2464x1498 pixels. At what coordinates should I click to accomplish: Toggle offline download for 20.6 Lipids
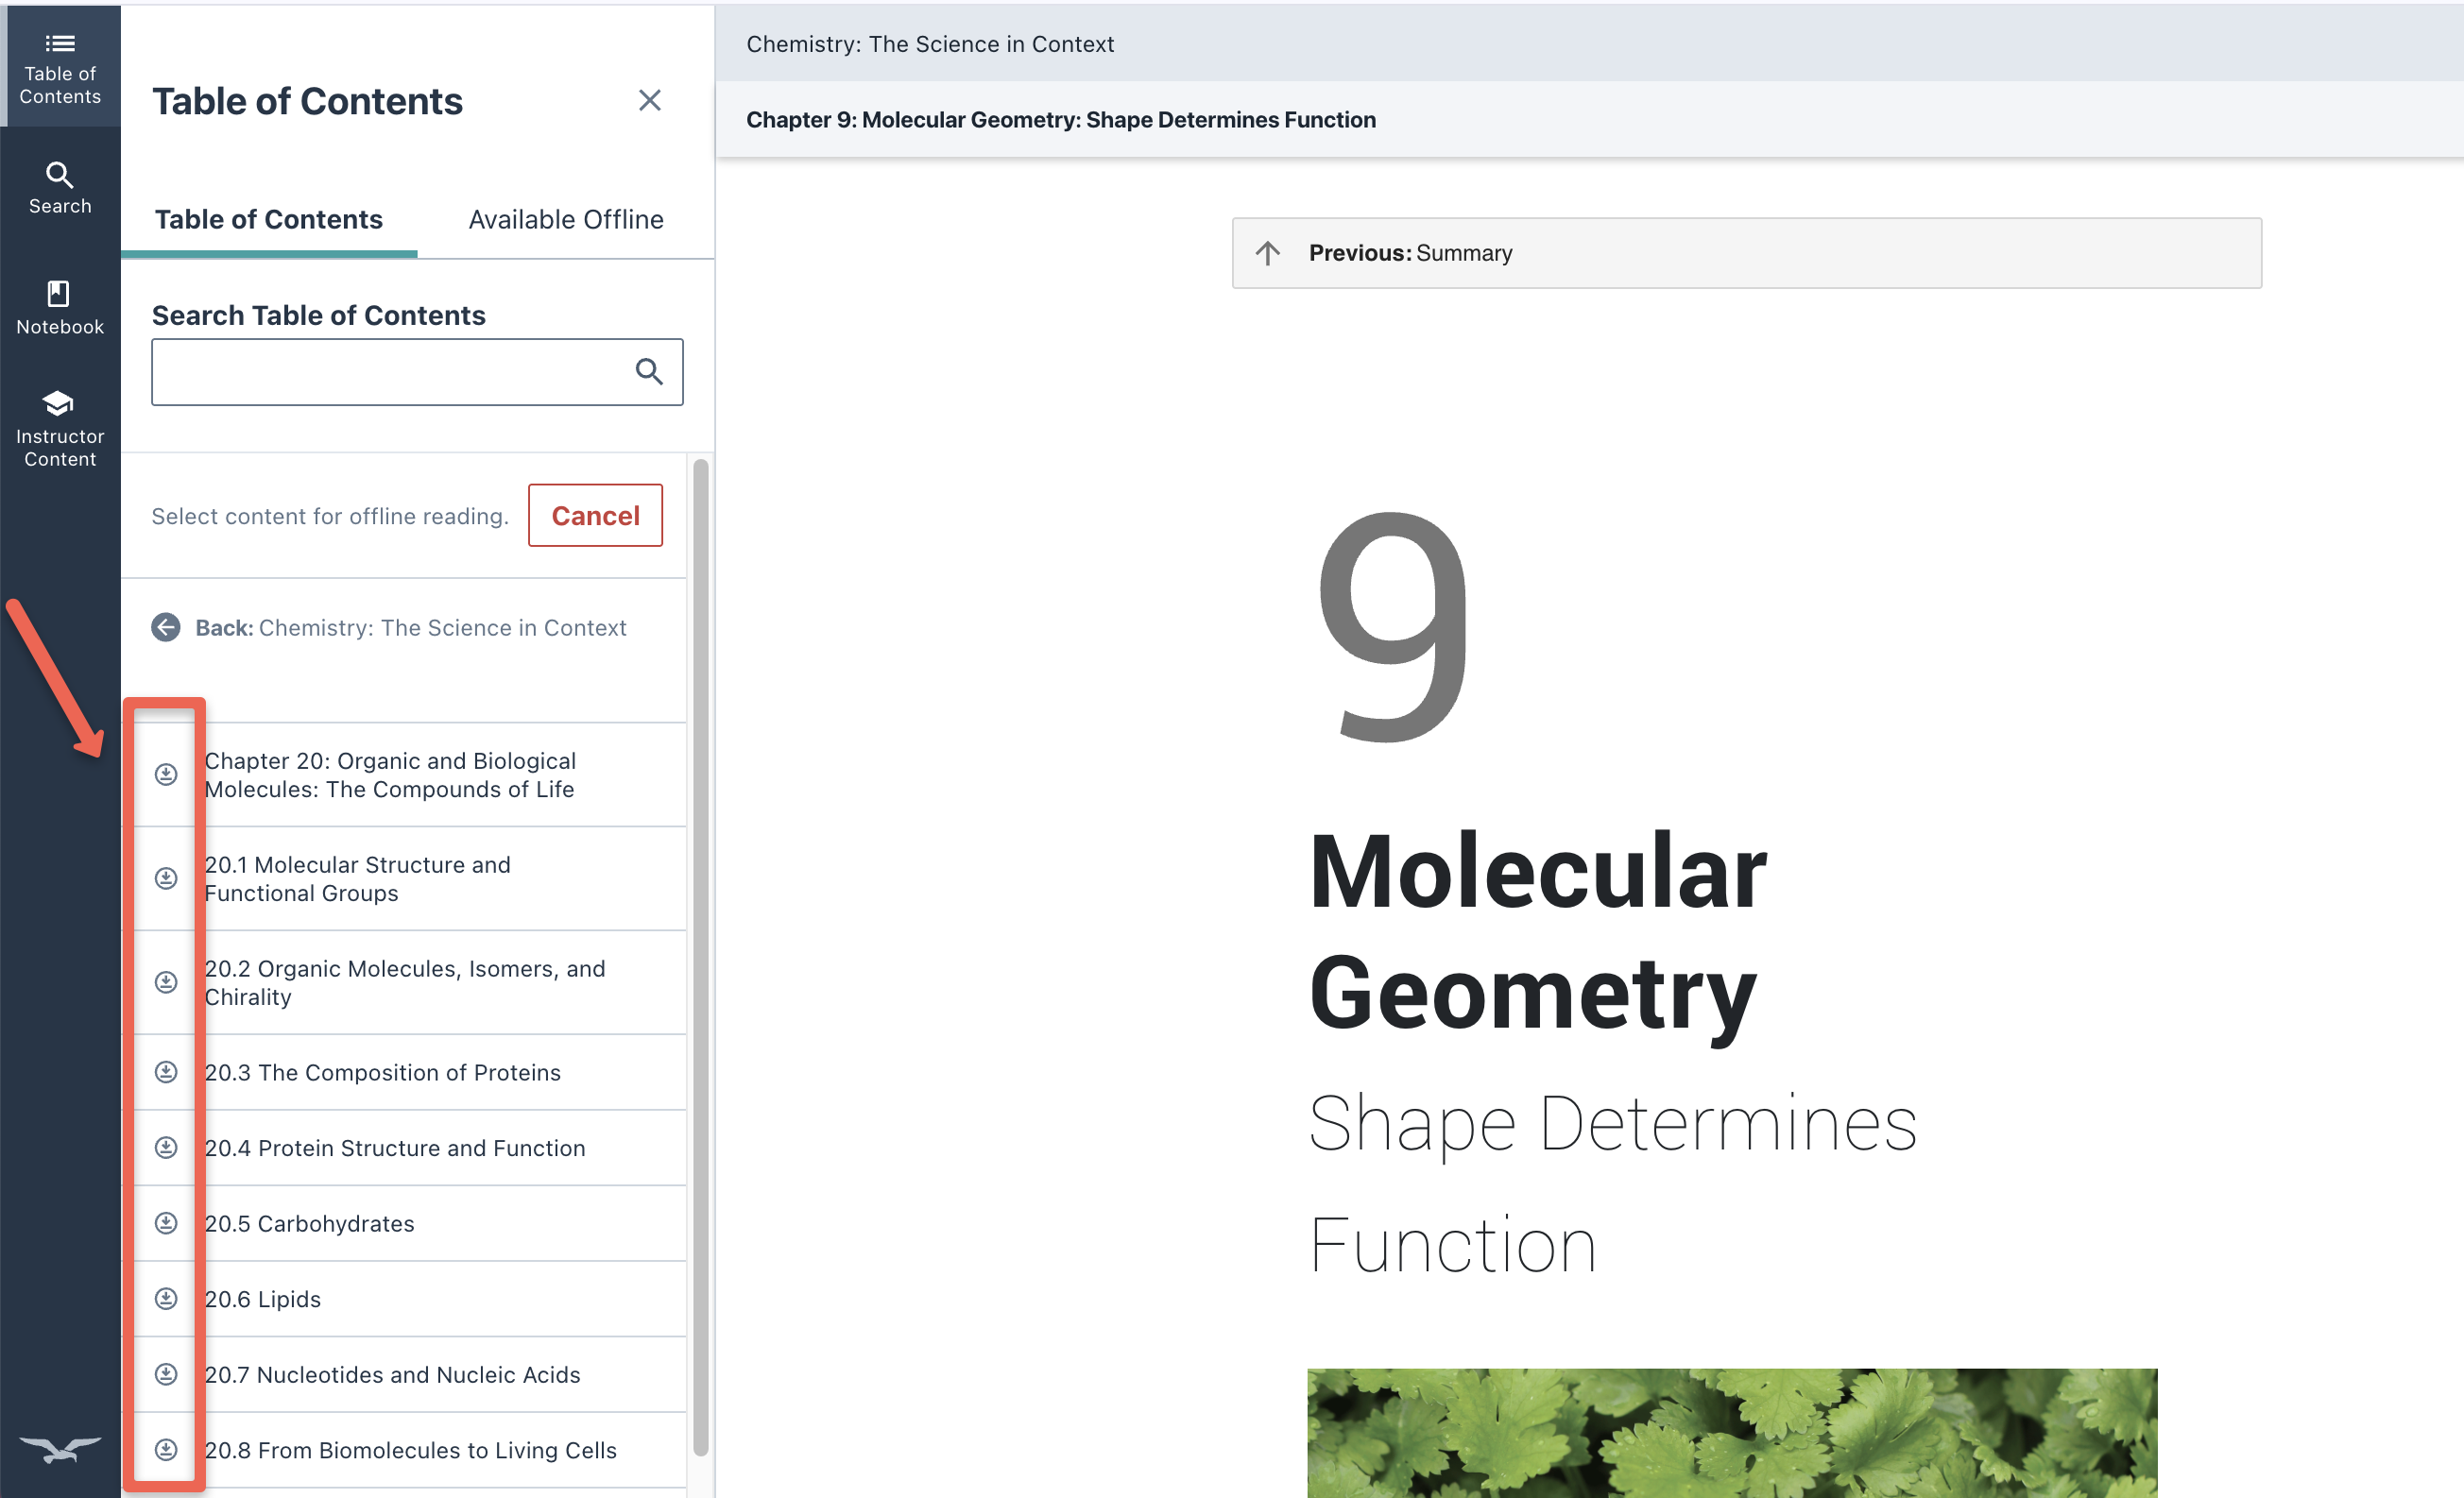point(166,1298)
